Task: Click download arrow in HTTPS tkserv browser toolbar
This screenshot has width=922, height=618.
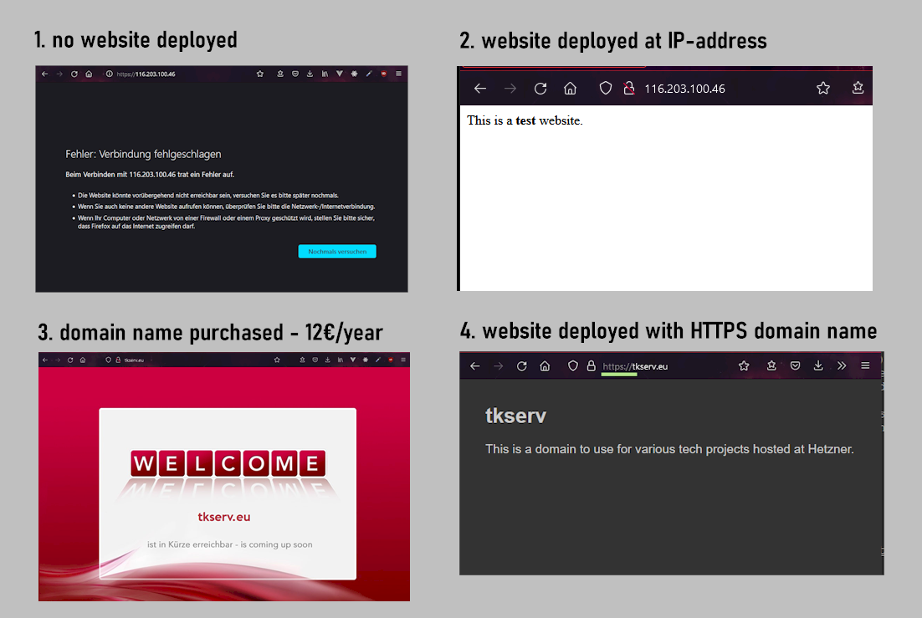Action: 818,366
